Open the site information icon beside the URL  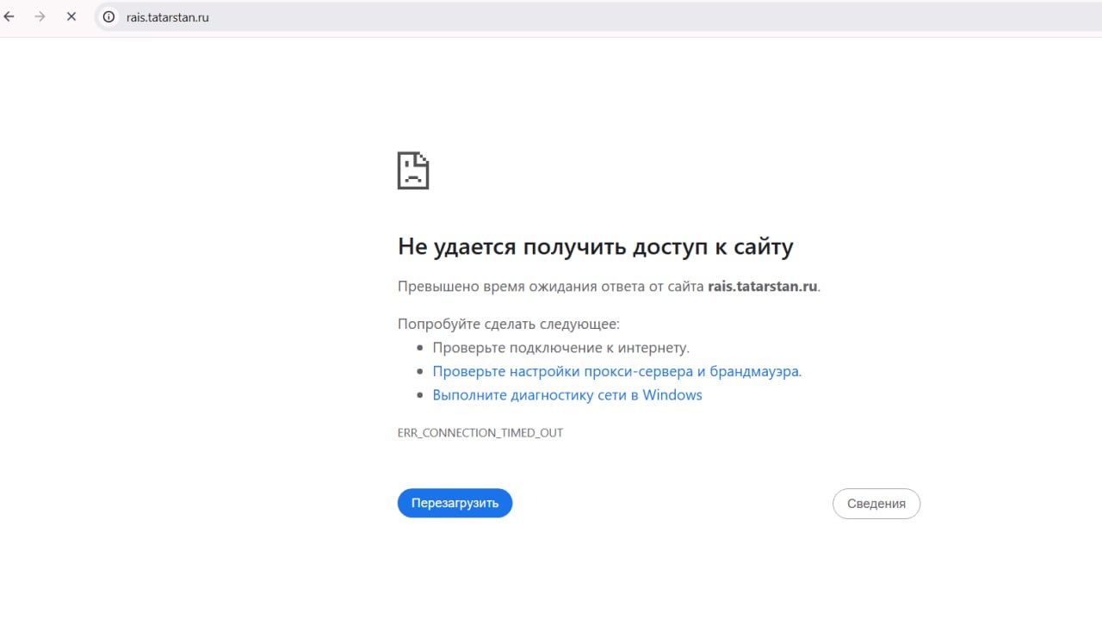108,16
